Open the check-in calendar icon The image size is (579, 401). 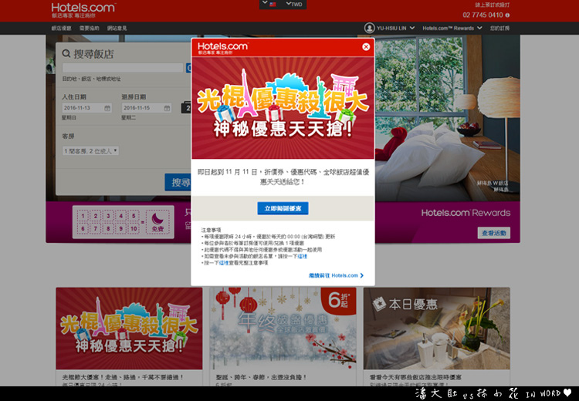point(107,108)
